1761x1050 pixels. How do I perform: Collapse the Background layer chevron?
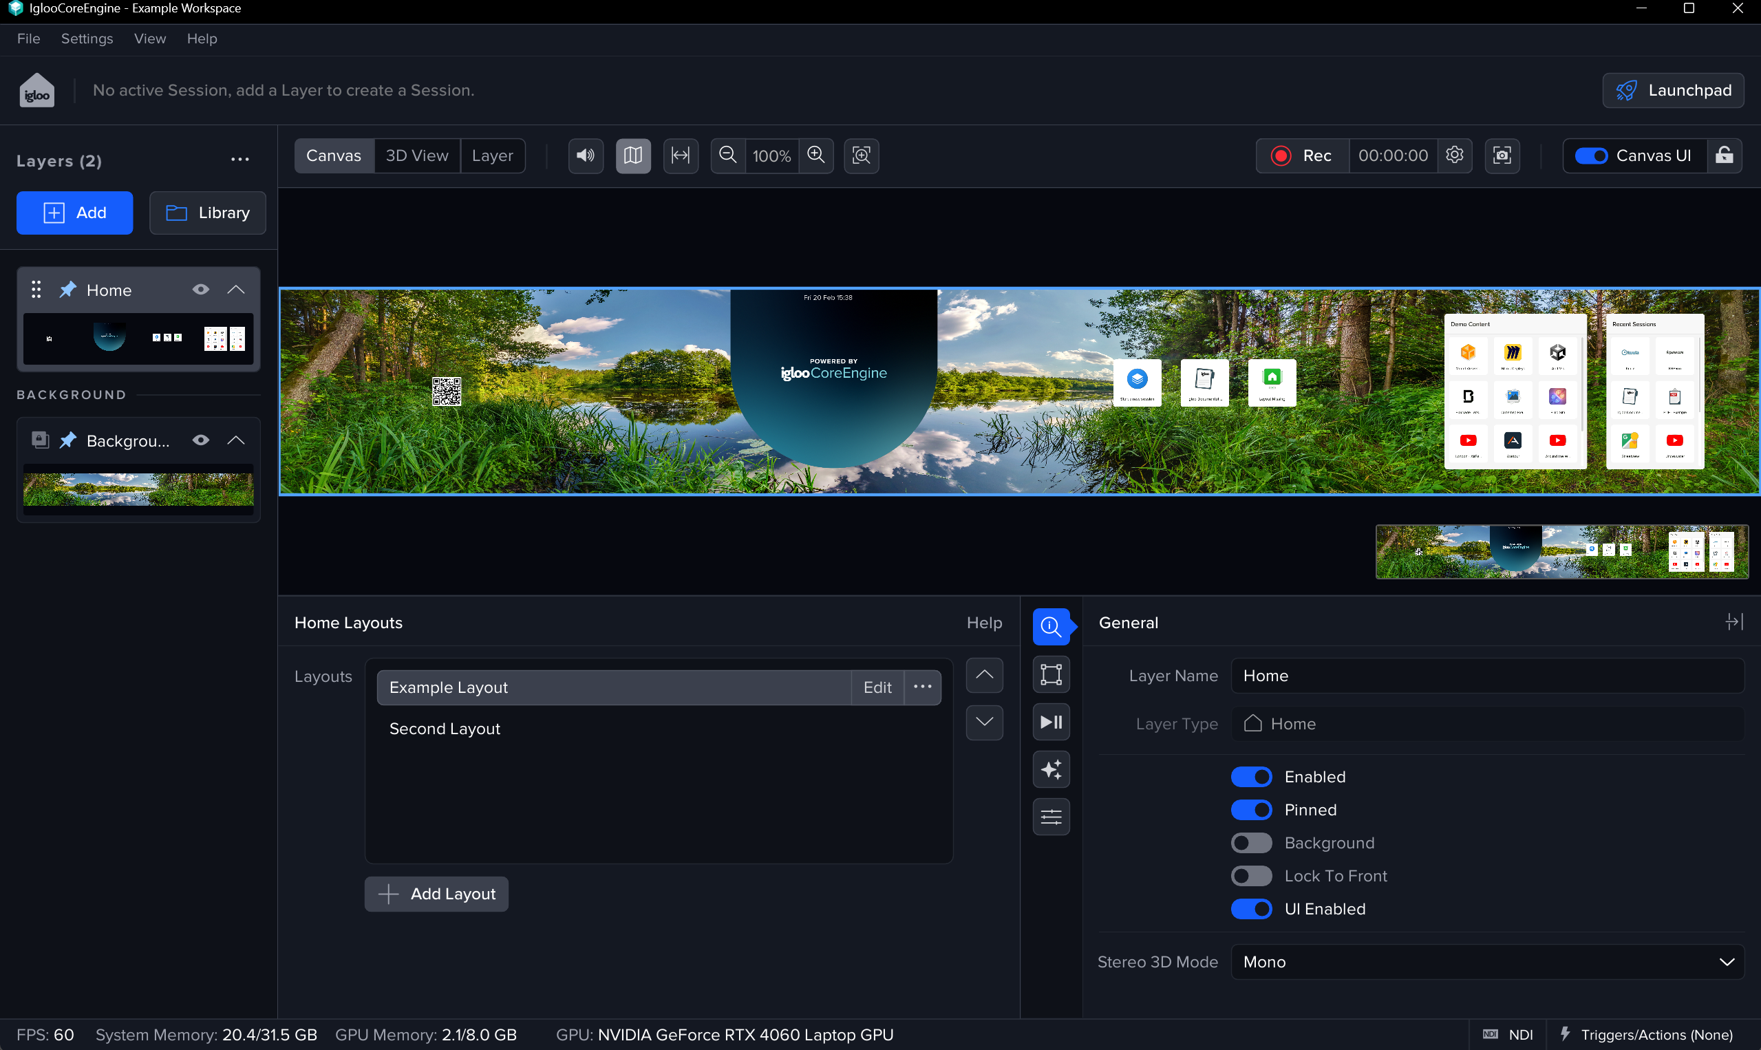click(x=236, y=440)
